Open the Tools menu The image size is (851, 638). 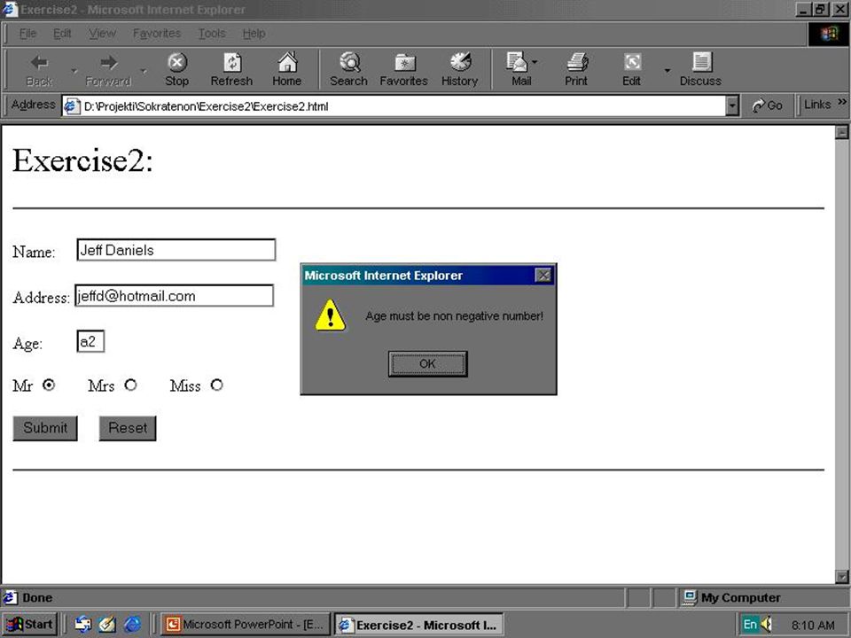tap(212, 34)
